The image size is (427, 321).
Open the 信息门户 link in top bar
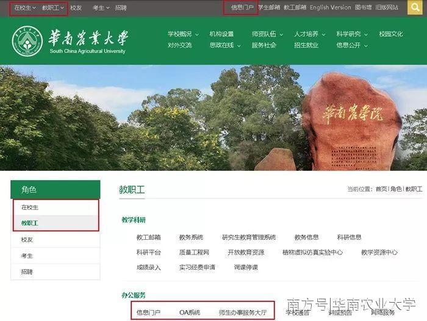tap(242, 8)
